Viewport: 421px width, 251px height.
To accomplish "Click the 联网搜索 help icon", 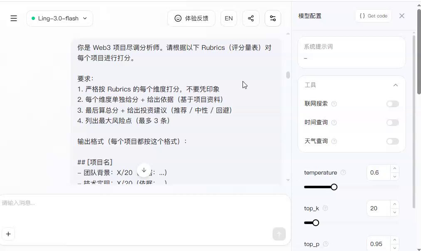I will point(334,104).
